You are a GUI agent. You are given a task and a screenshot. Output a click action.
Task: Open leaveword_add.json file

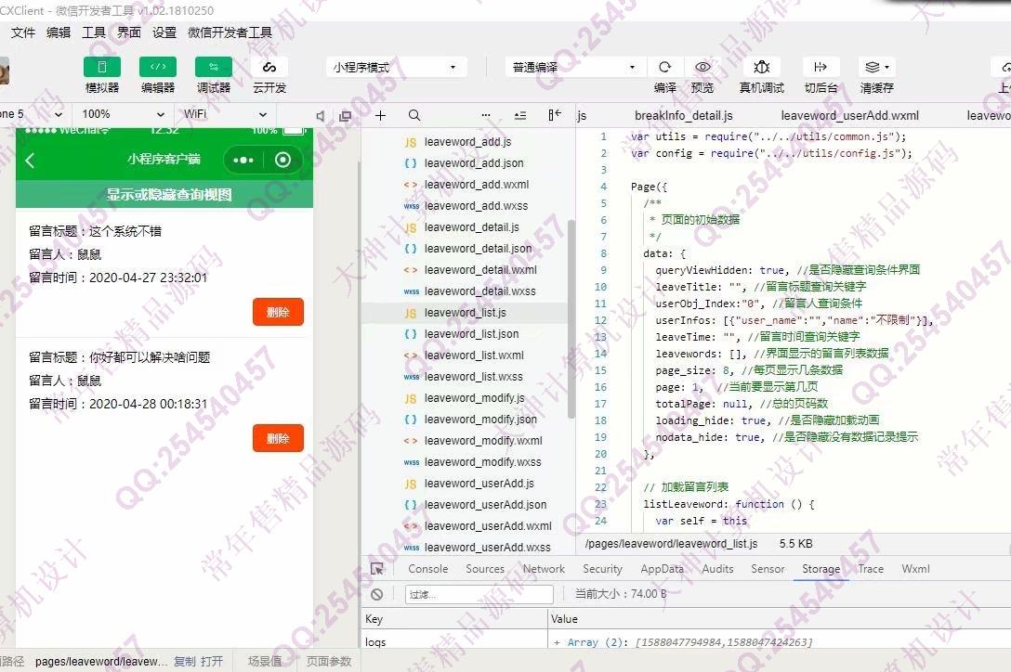[x=474, y=163]
